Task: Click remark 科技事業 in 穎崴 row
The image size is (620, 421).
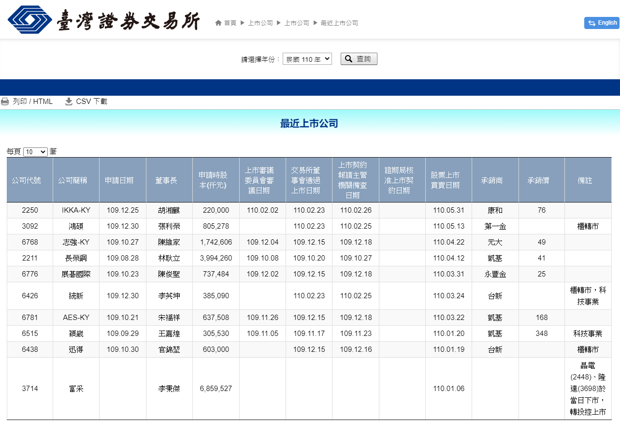Action: [588, 334]
